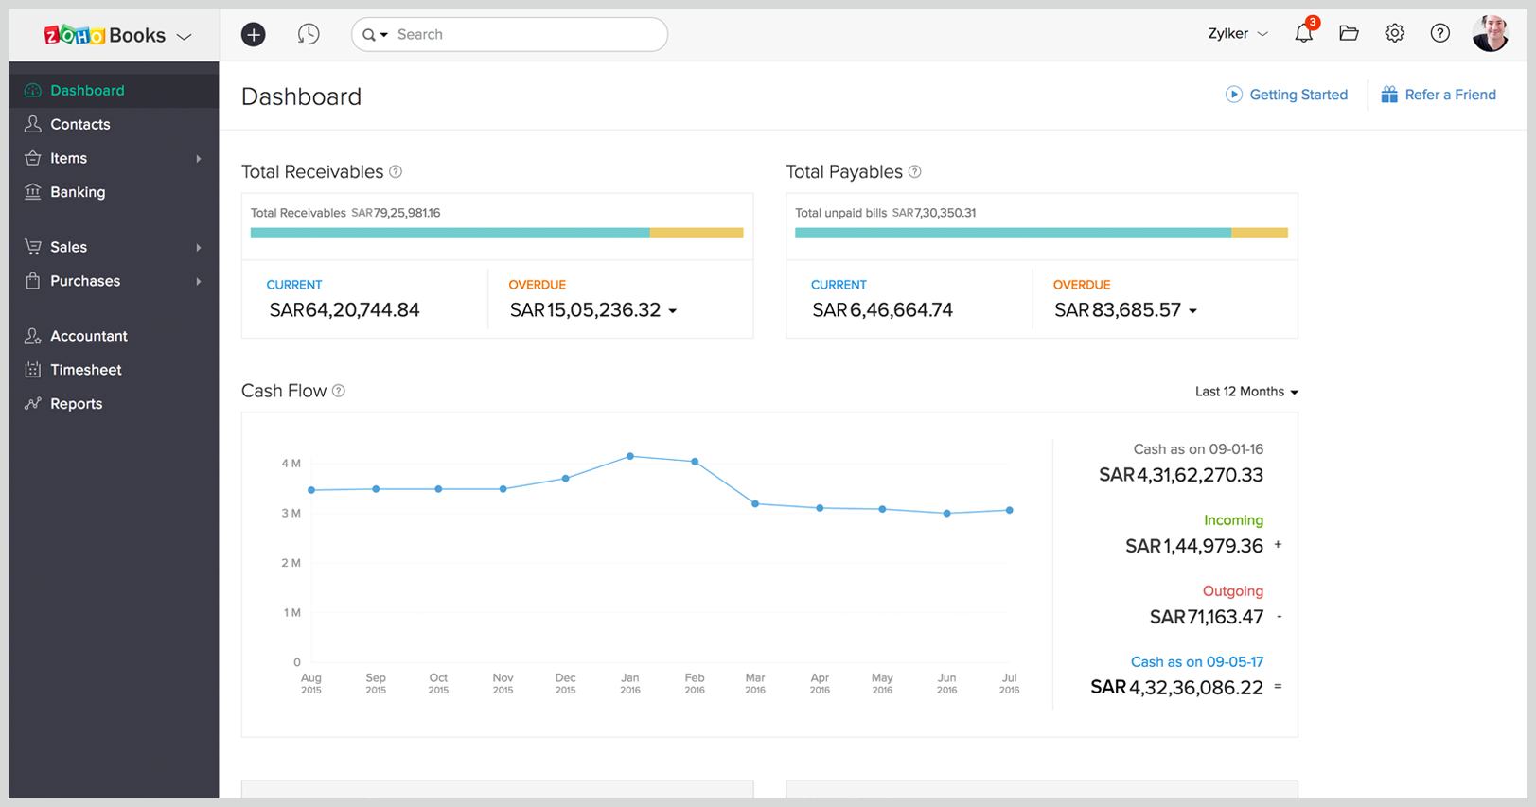Open settings gear icon

pyautogui.click(x=1394, y=34)
